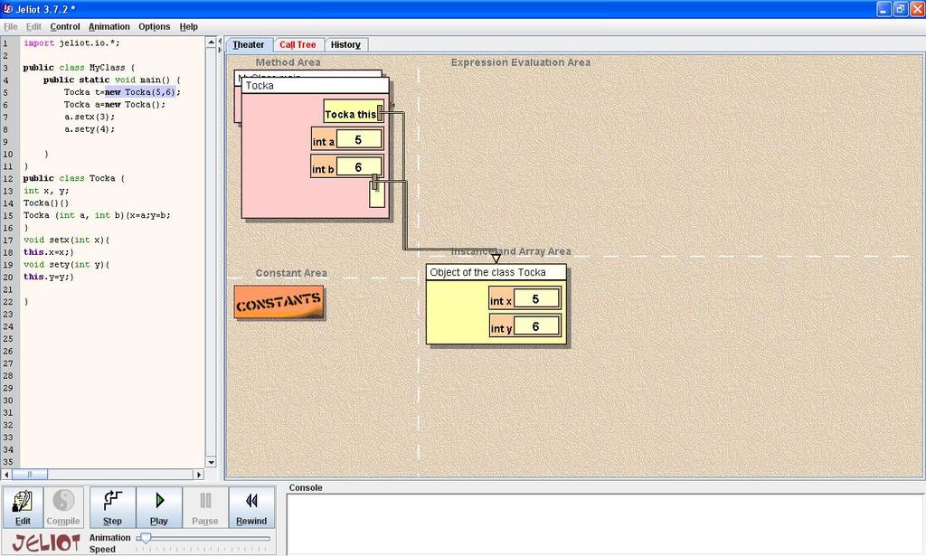
Task: Switch to the Theater tab
Action: (x=249, y=45)
